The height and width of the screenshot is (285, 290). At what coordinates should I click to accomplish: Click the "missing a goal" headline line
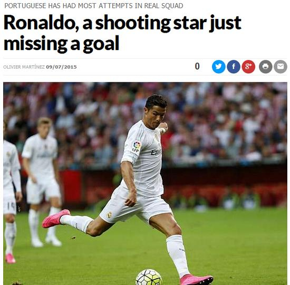pyautogui.click(x=61, y=43)
